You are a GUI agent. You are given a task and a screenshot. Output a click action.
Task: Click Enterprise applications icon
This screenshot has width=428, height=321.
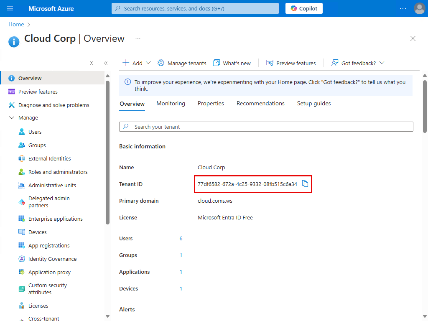point(22,218)
